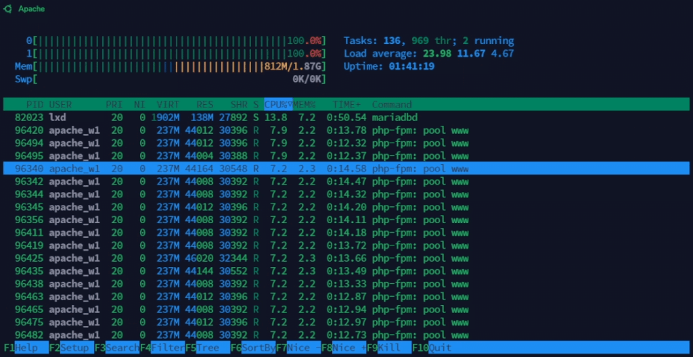Select the Apache terminal tab title
The height and width of the screenshot is (357, 693).
[31, 9]
